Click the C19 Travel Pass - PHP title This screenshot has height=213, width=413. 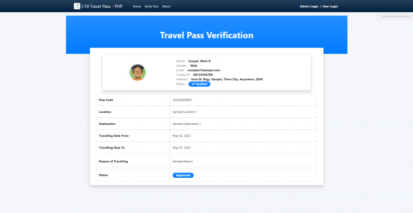coord(102,6)
